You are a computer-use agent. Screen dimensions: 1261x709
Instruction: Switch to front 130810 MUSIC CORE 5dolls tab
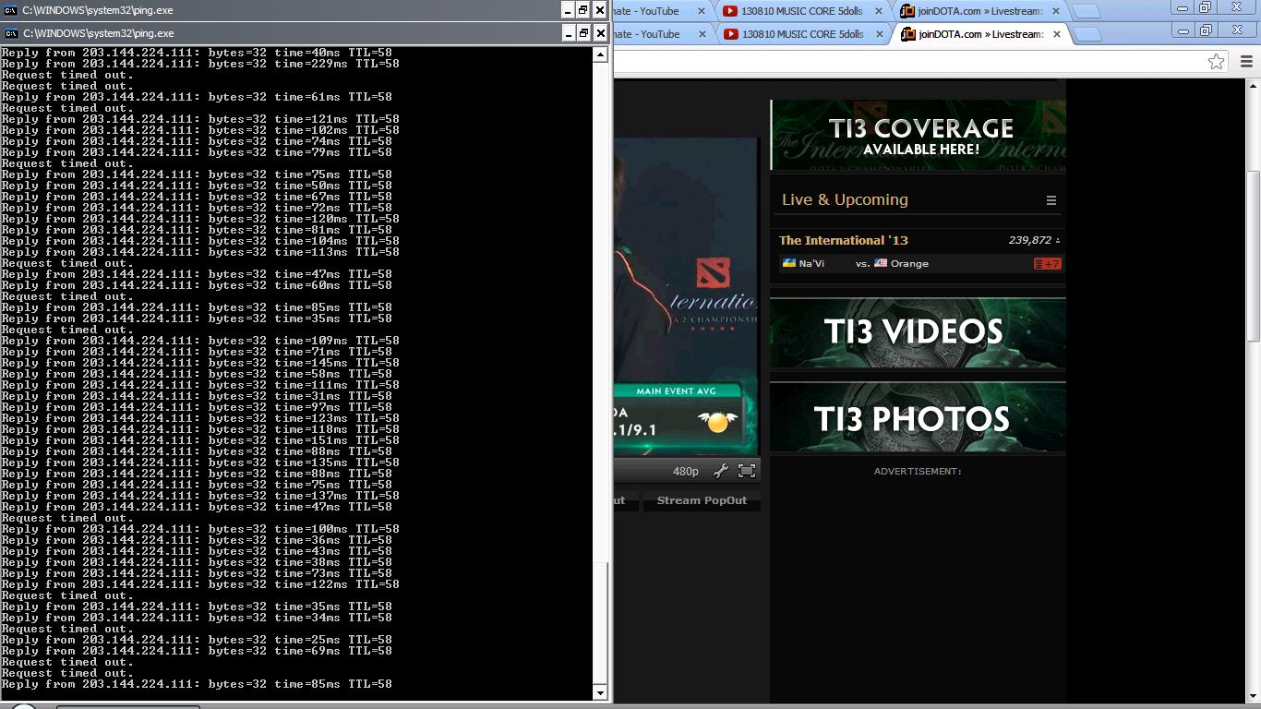tap(801, 34)
